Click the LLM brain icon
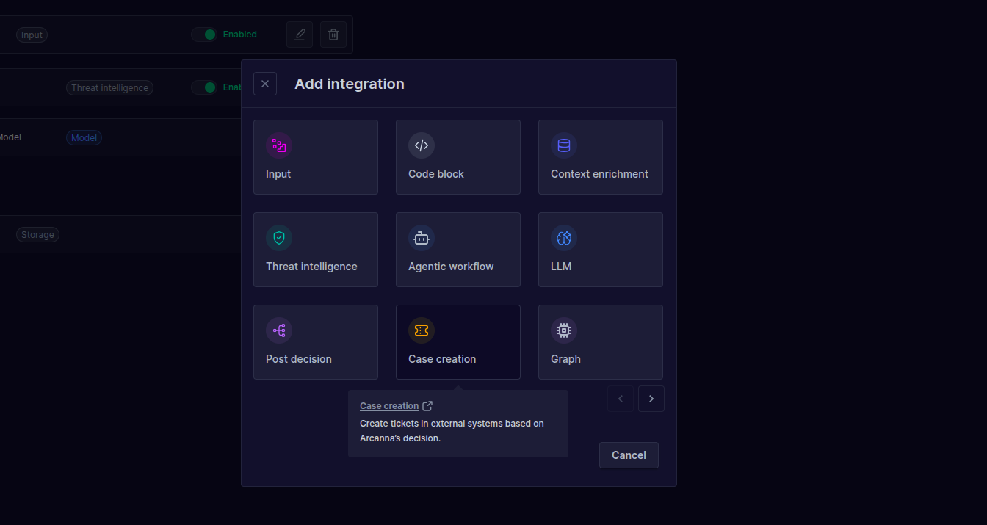This screenshot has height=525, width=987. 564,238
